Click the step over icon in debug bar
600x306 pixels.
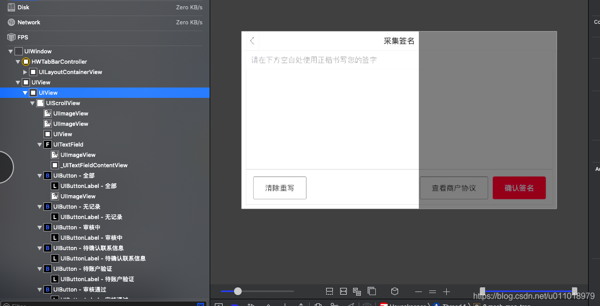tap(268, 304)
